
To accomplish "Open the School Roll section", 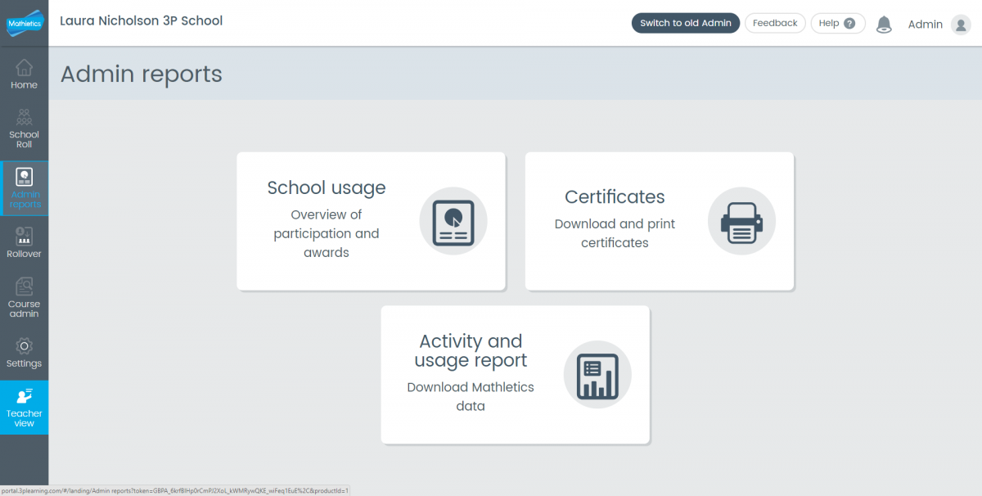I will (x=24, y=127).
